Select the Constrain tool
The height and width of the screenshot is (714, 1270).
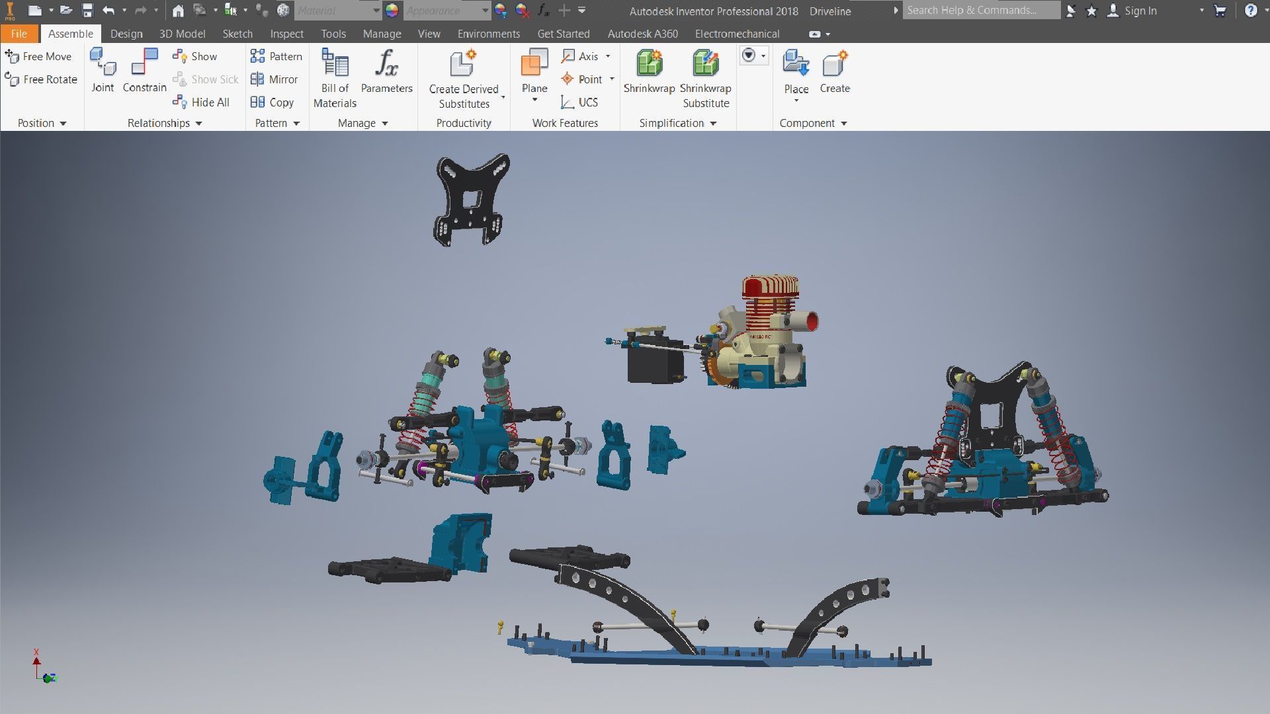pyautogui.click(x=144, y=63)
